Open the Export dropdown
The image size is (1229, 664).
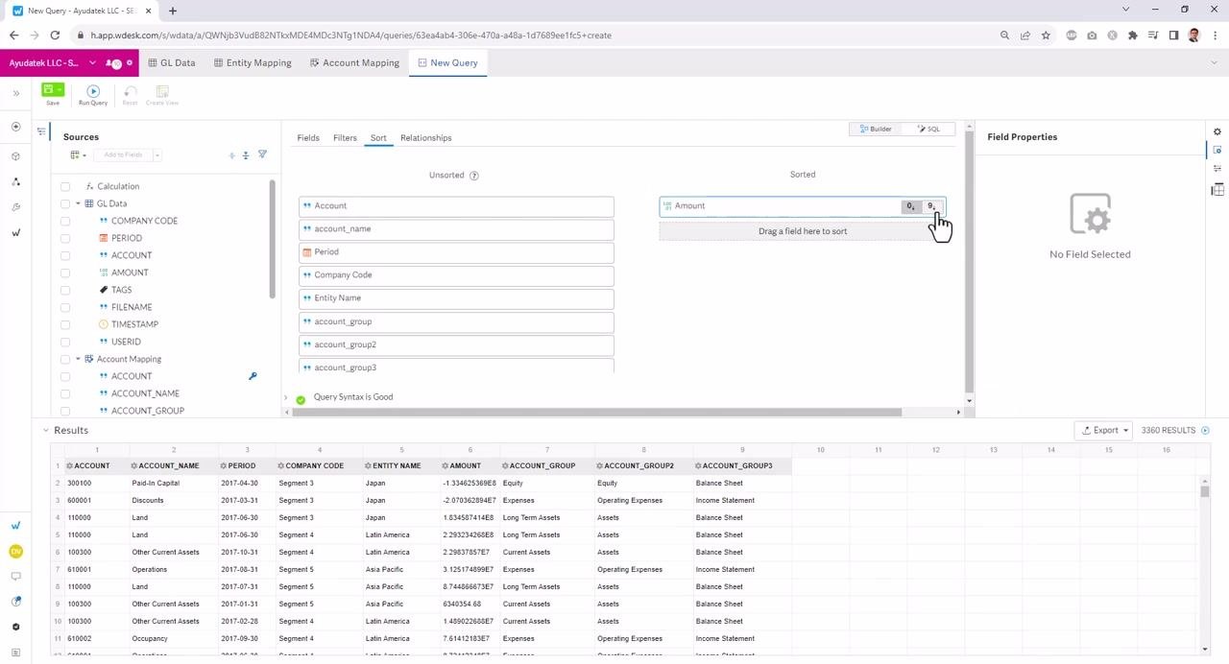1103,431
